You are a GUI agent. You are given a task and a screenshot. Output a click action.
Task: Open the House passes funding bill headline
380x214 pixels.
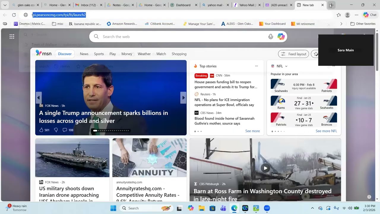[226, 84]
